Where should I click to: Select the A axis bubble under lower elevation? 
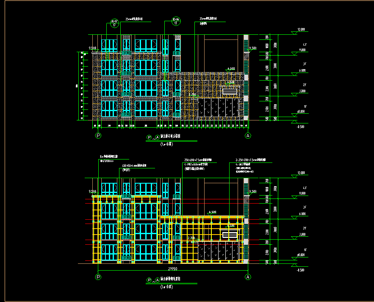click(x=248, y=277)
